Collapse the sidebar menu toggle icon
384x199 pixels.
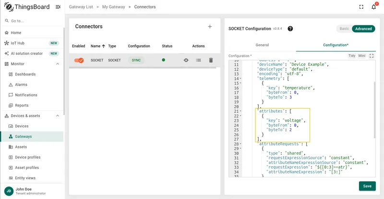58,7
